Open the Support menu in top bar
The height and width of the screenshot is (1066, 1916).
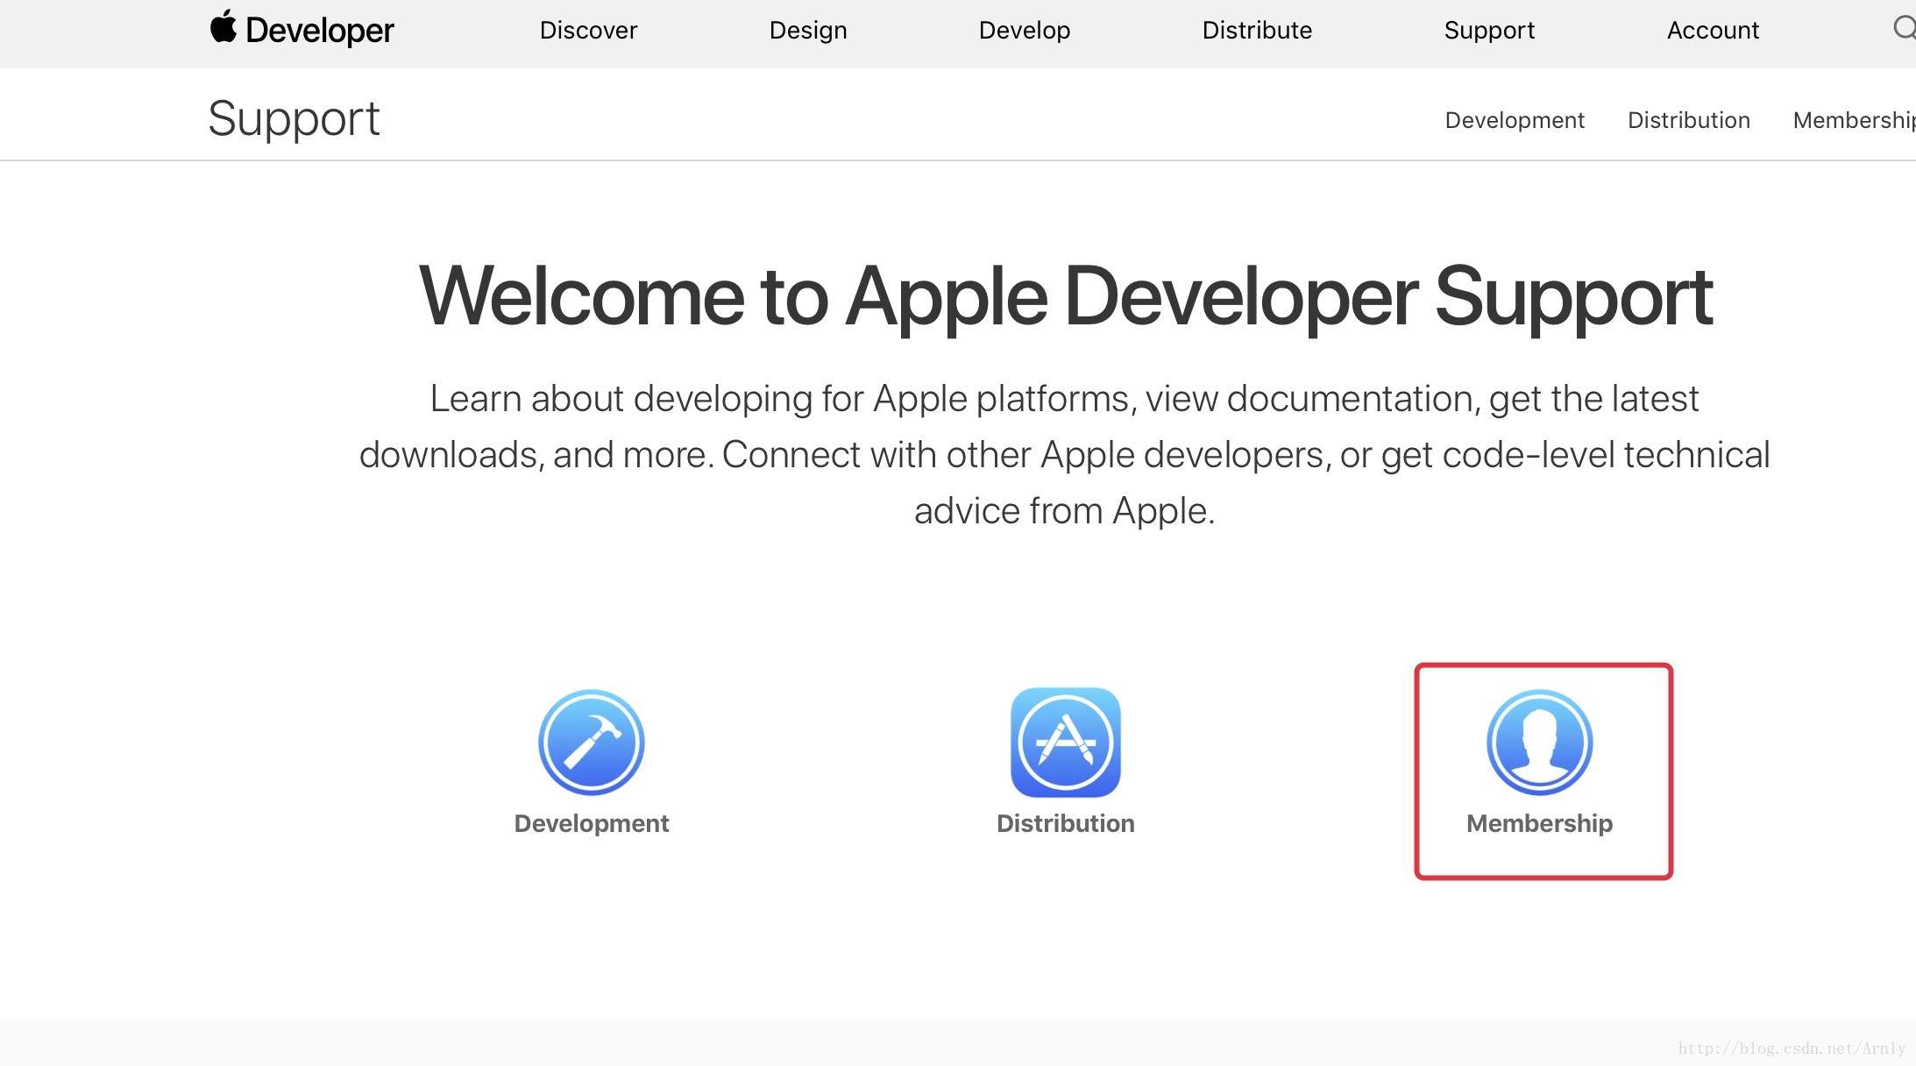click(1489, 31)
